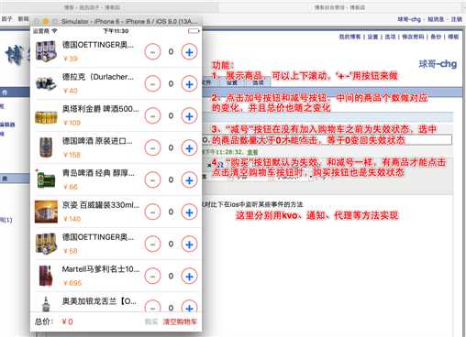Tap the 购买 buy button
This screenshot has height=337, width=466.
[151, 321]
